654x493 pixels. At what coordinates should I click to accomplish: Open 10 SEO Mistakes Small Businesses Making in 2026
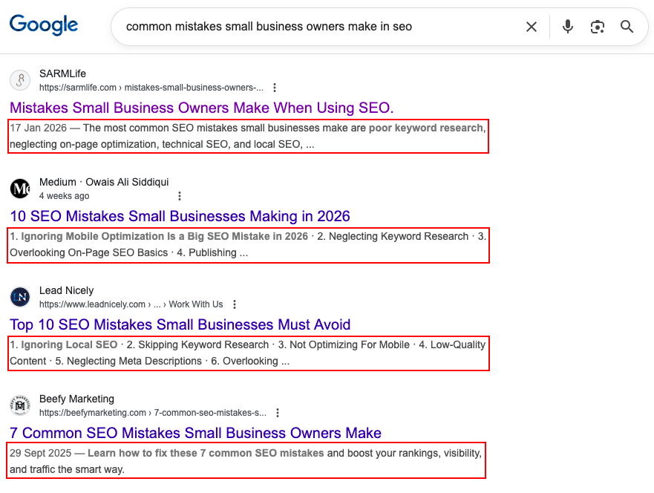[x=179, y=216]
